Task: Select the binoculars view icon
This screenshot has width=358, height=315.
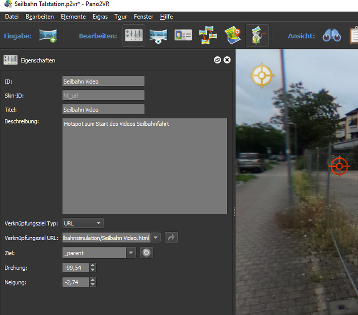Action: click(332, 36)
